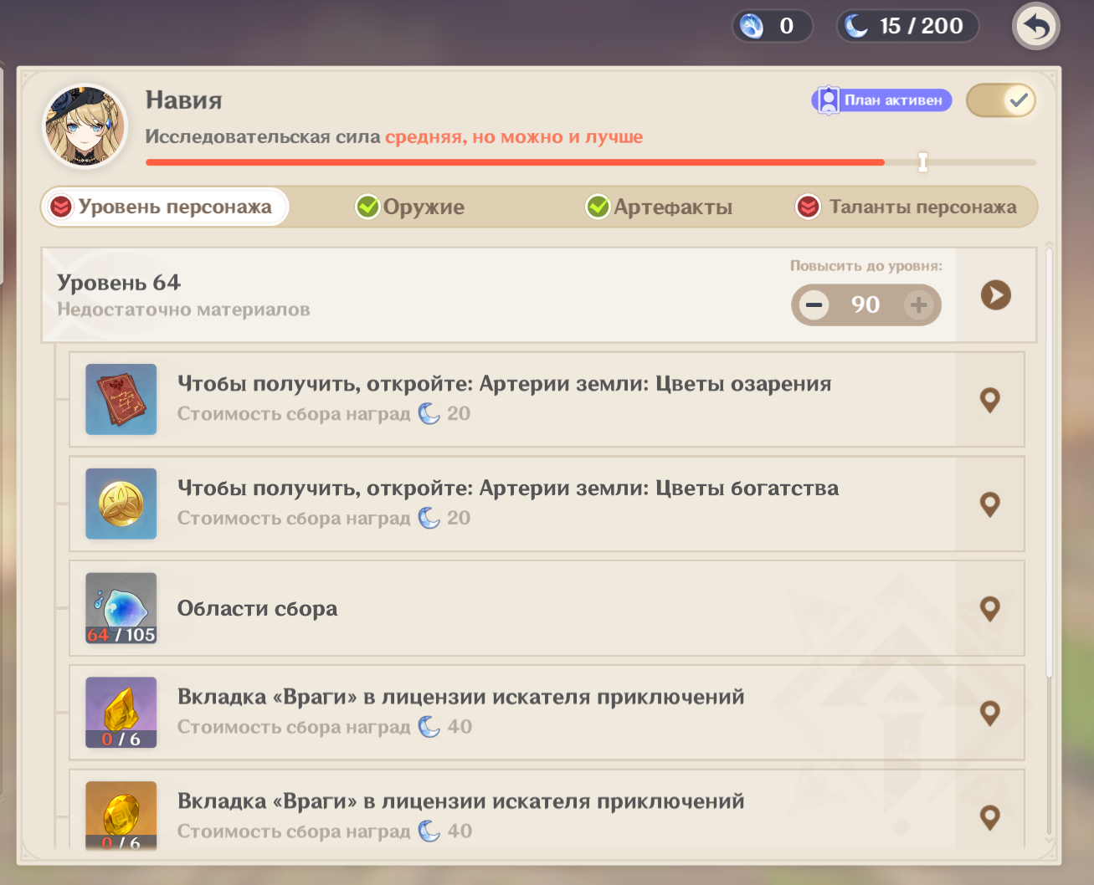Viewport: 1094px width, 885px height.
Task: Click resin cost 20 for 'Цветы озарения'
Action: [x=444, y=413]
